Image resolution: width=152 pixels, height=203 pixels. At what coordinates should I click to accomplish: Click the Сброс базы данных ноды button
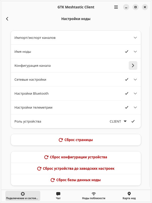76,180
